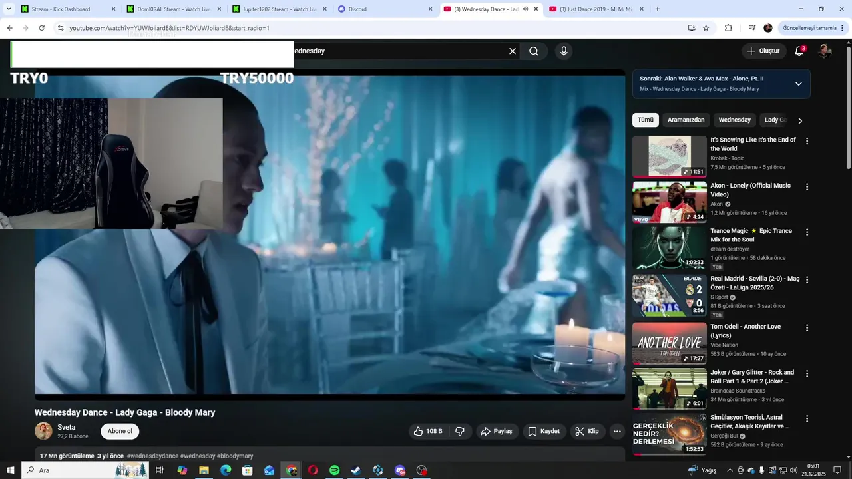Open Microsoft Edge from the taskbar
852x479 pixels.
click(x=226, y=470)
